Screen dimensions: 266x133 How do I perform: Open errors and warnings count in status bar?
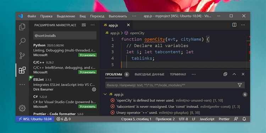click(63, 119)
